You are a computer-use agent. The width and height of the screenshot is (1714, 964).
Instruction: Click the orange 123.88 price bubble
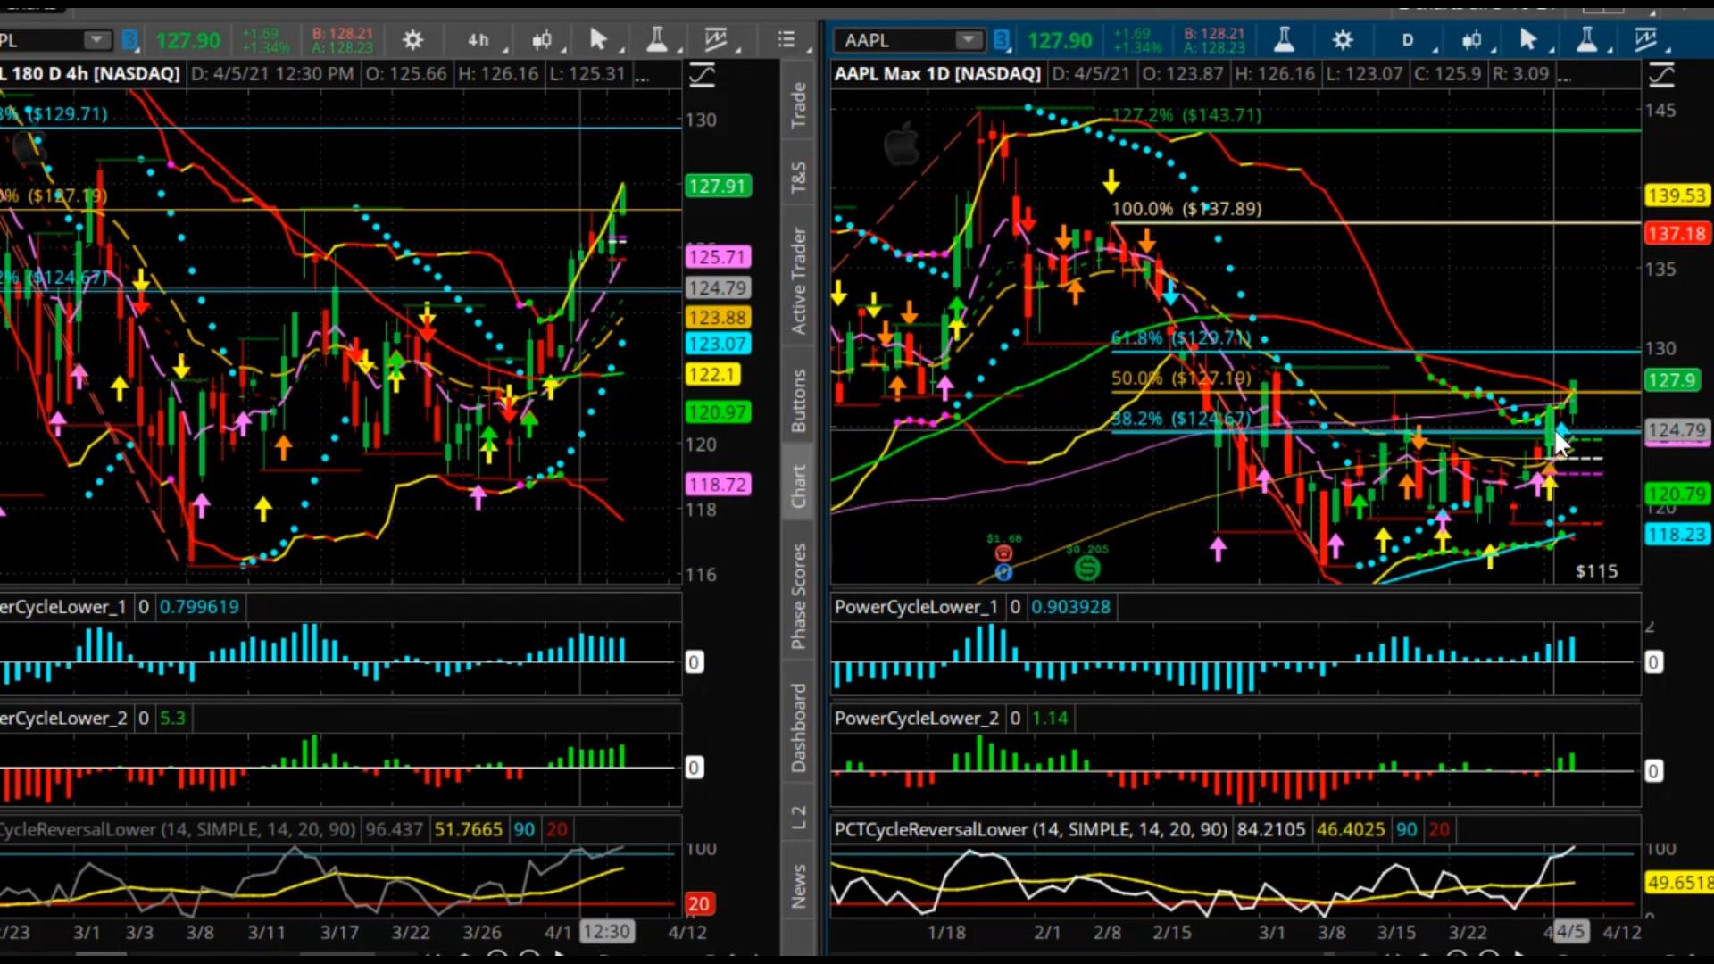[x=717, y=318]
